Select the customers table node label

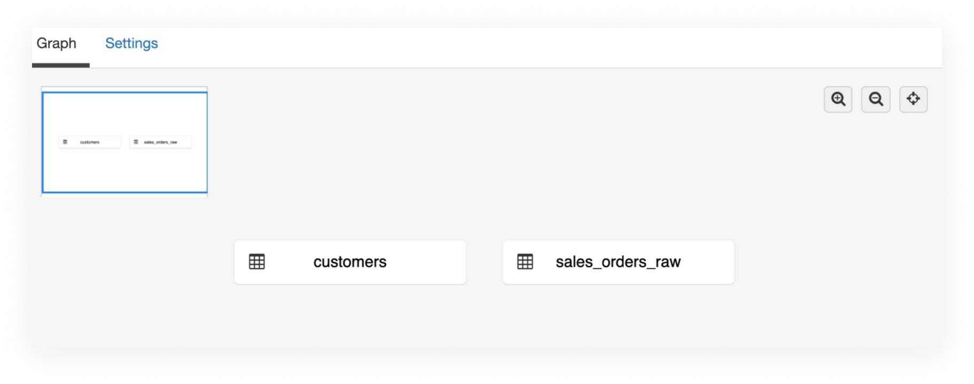tap(350, 262)
